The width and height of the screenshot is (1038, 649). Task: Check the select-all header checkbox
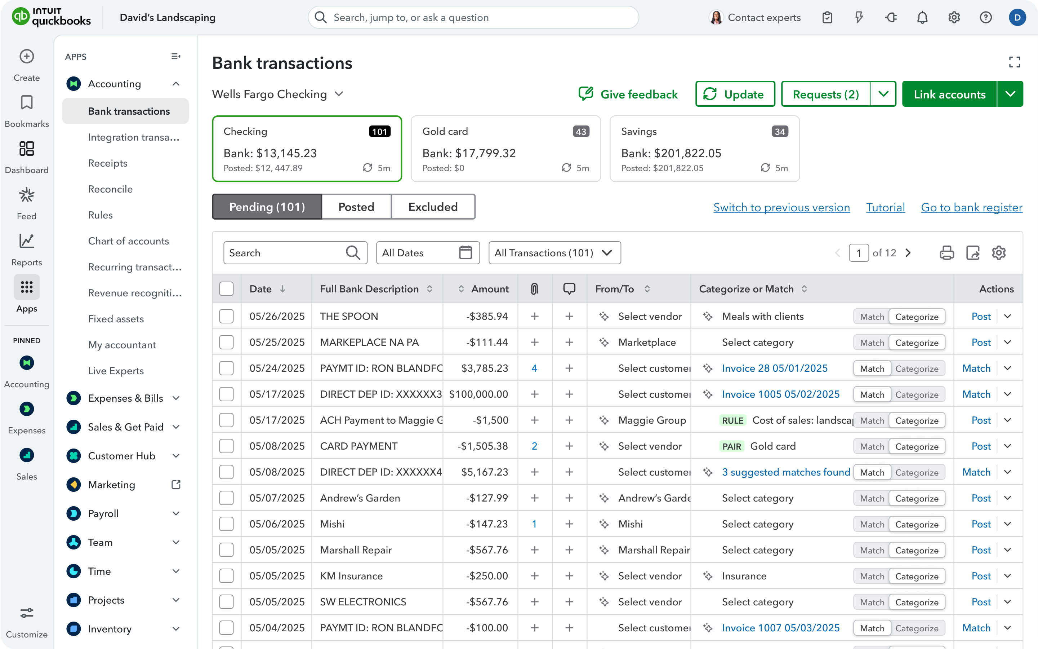coord(227,289)
